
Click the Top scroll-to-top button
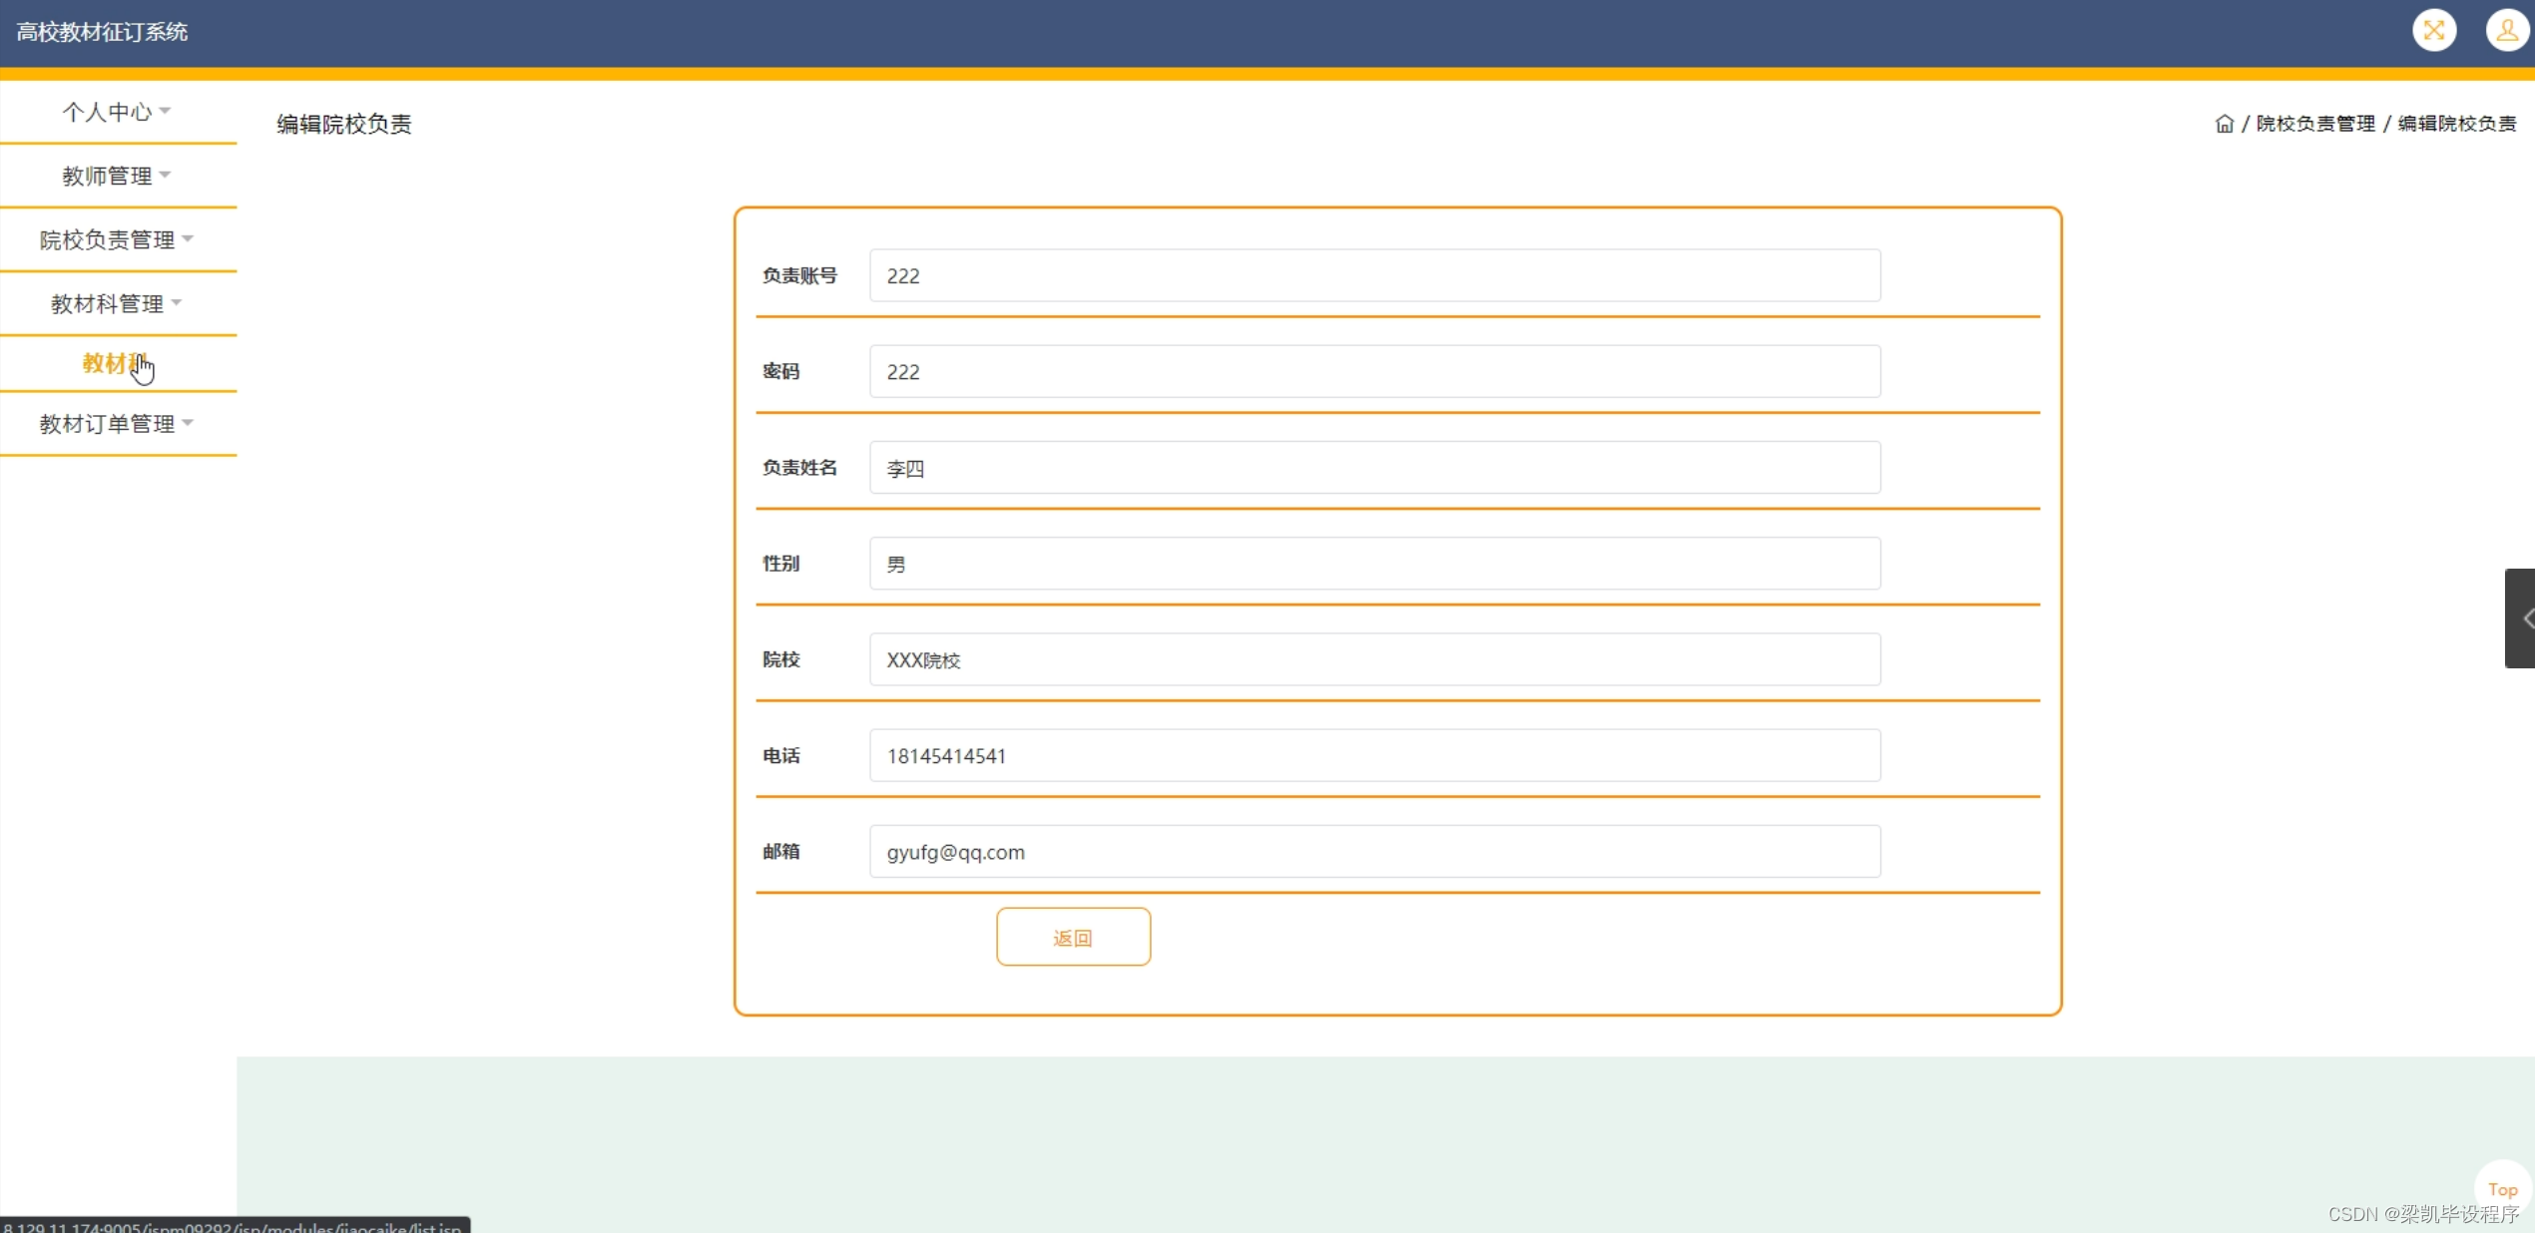pos(2502,1189)
